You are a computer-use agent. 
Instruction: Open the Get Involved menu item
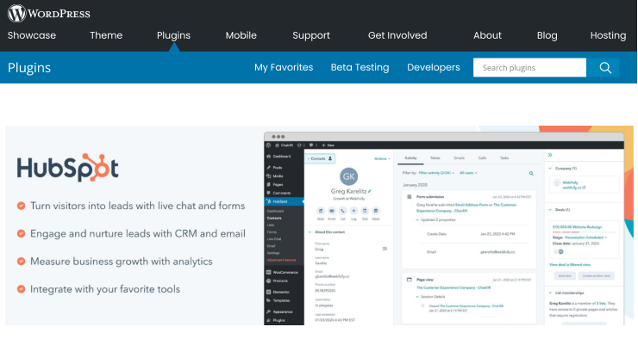point(397,35)
